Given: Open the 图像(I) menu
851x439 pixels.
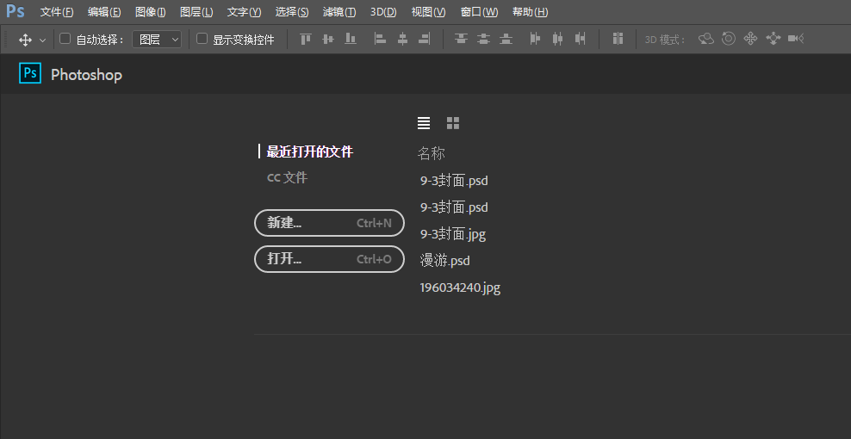Looking at the screenshot, I should click(150, 12).
